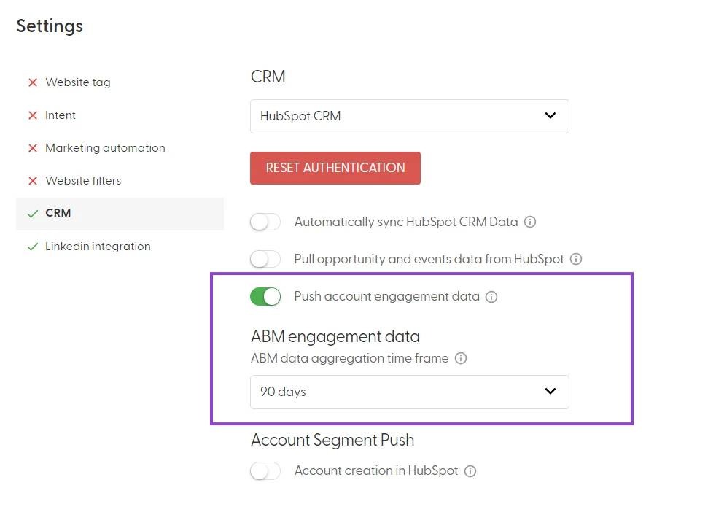This screenshot has width=716, height=523.
Task: Toggle Account creation in HubSpot switch
Action: pyautogui.click(x=265, y=471)
